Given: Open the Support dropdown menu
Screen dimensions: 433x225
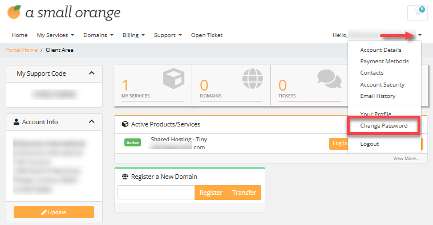Looking at the screenshot, I should point(168,35).
